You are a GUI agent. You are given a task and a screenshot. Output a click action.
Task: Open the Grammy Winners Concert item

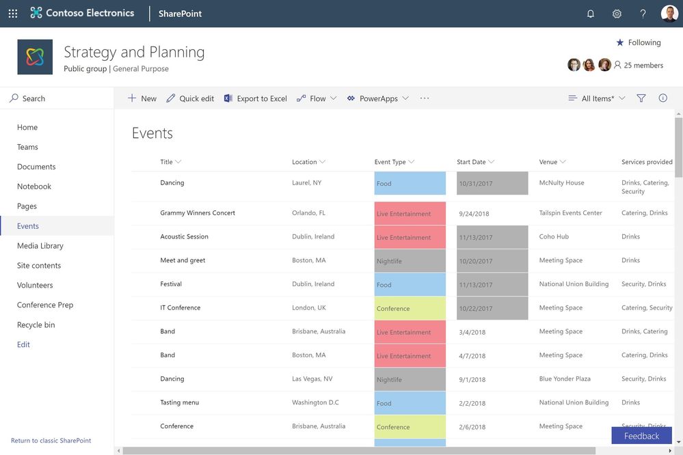[198, 213]
